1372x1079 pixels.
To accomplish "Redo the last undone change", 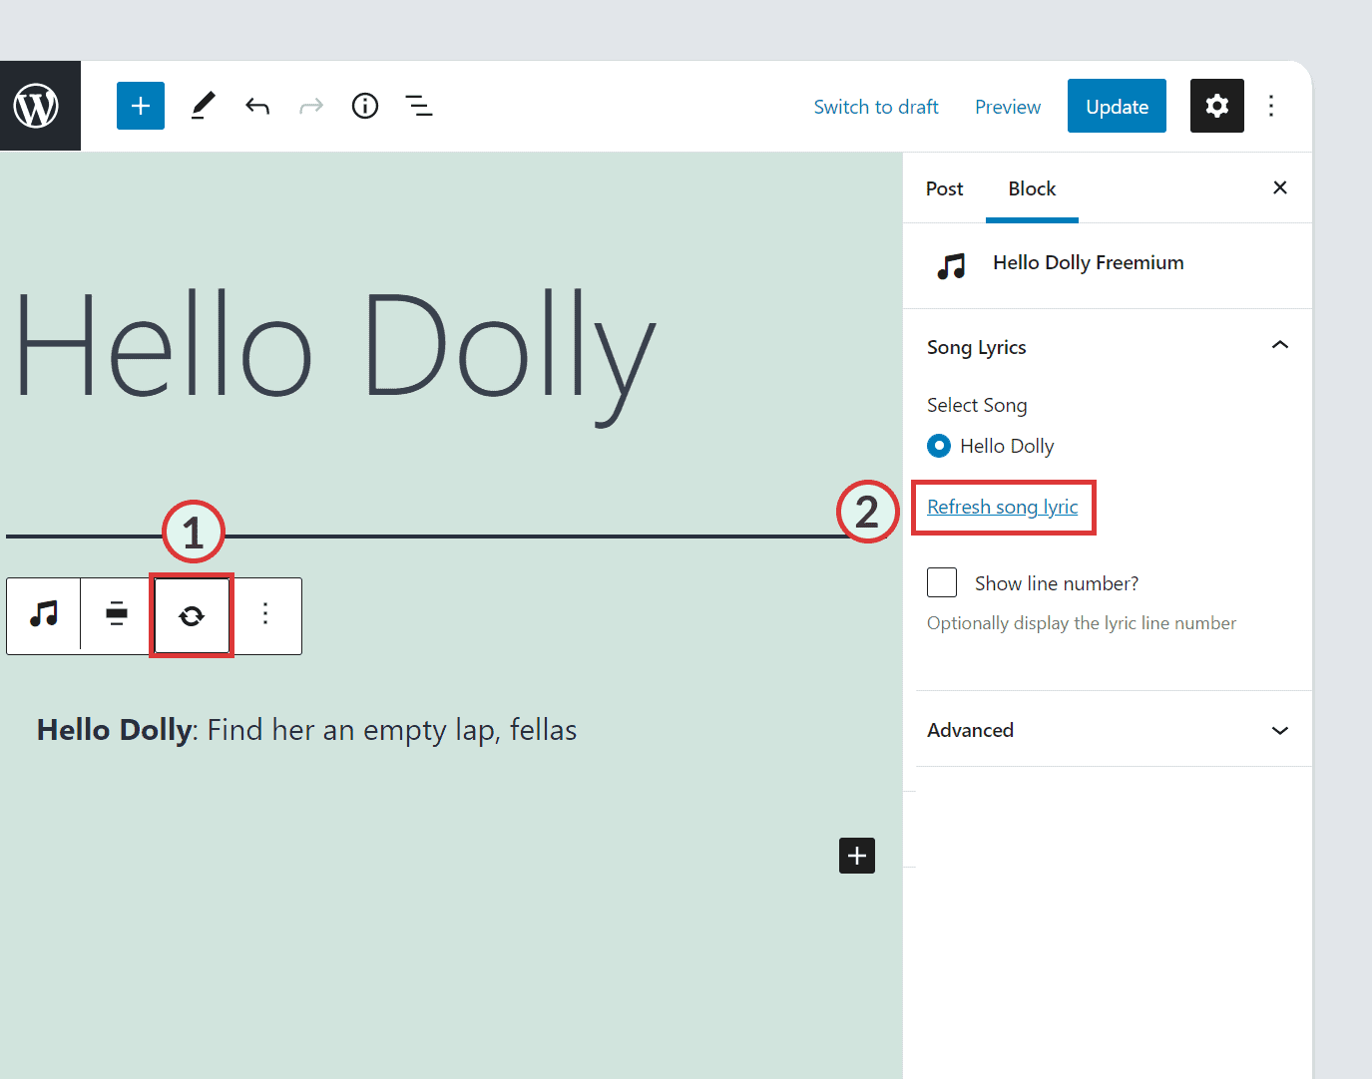I will (x=311, y=106).
